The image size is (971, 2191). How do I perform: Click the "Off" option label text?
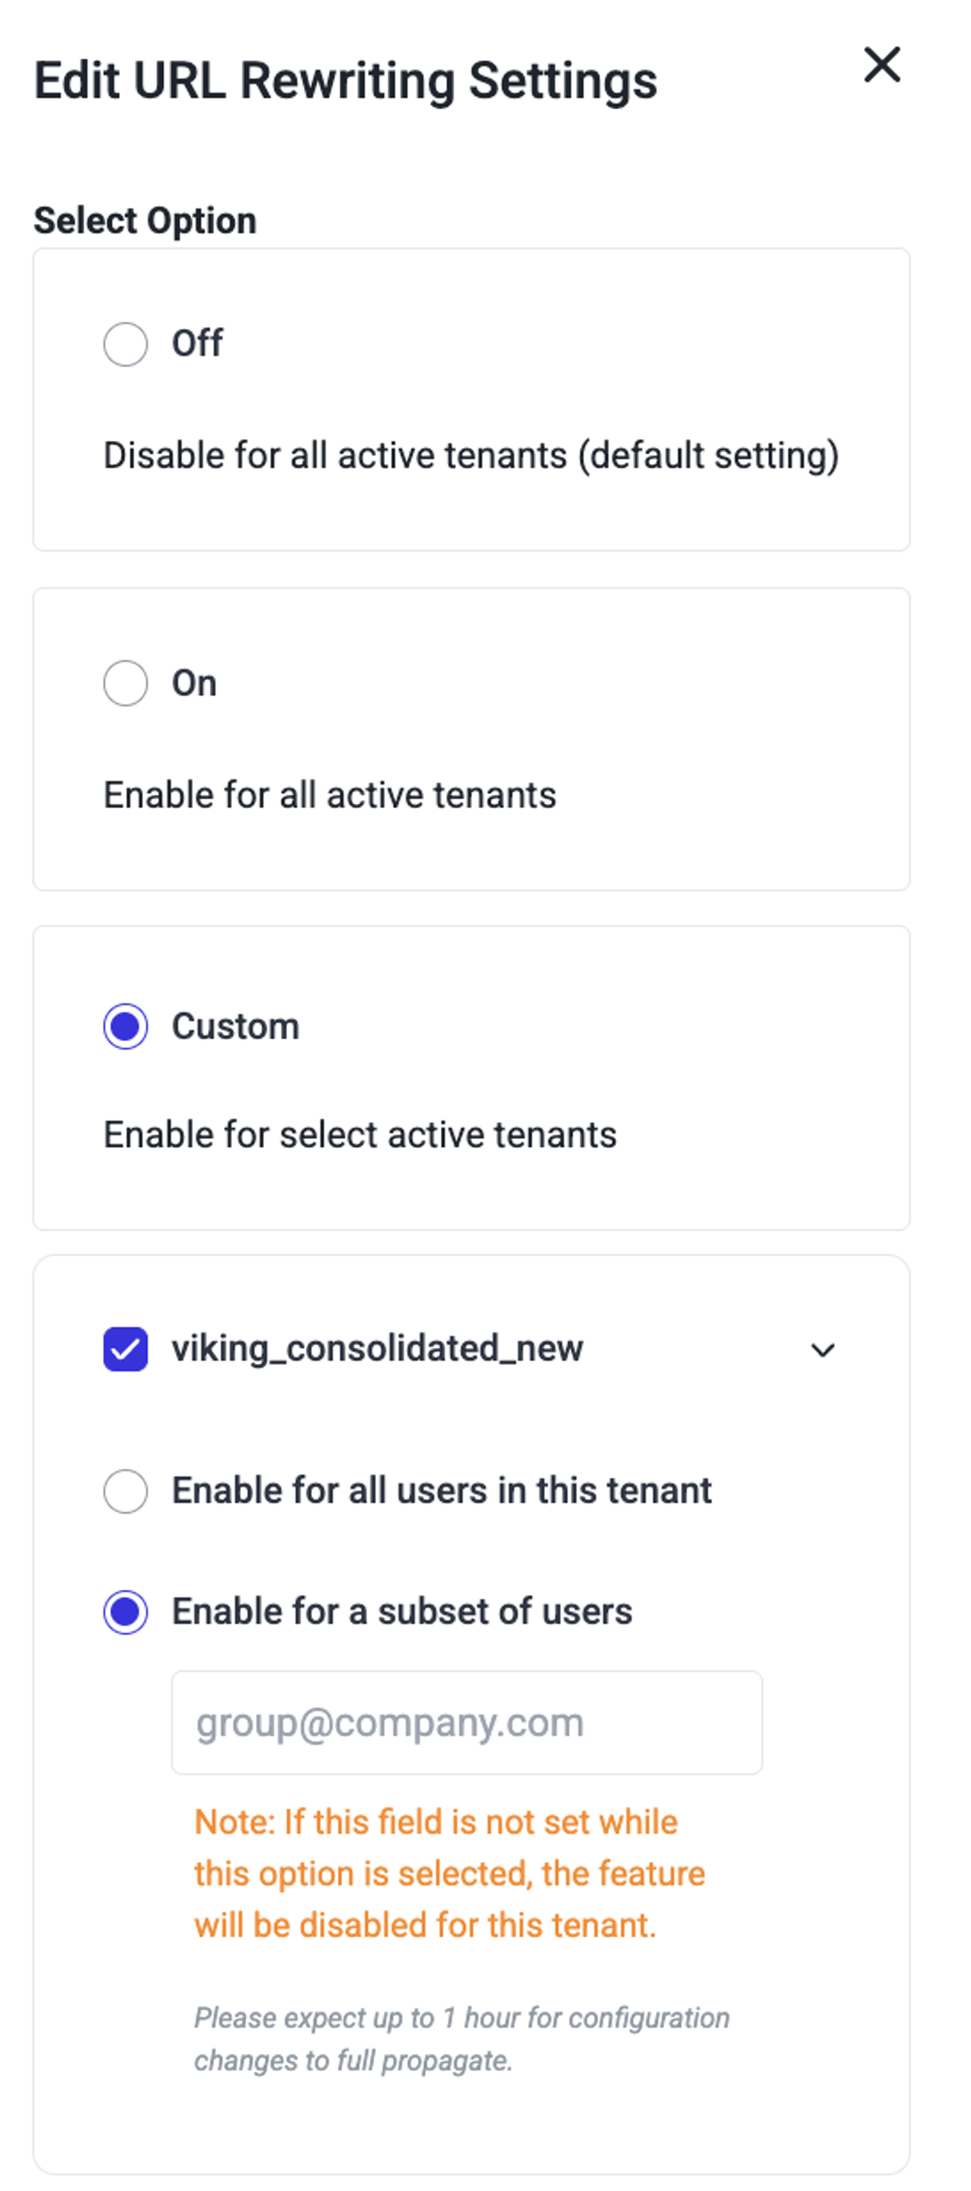pos(197,343)
